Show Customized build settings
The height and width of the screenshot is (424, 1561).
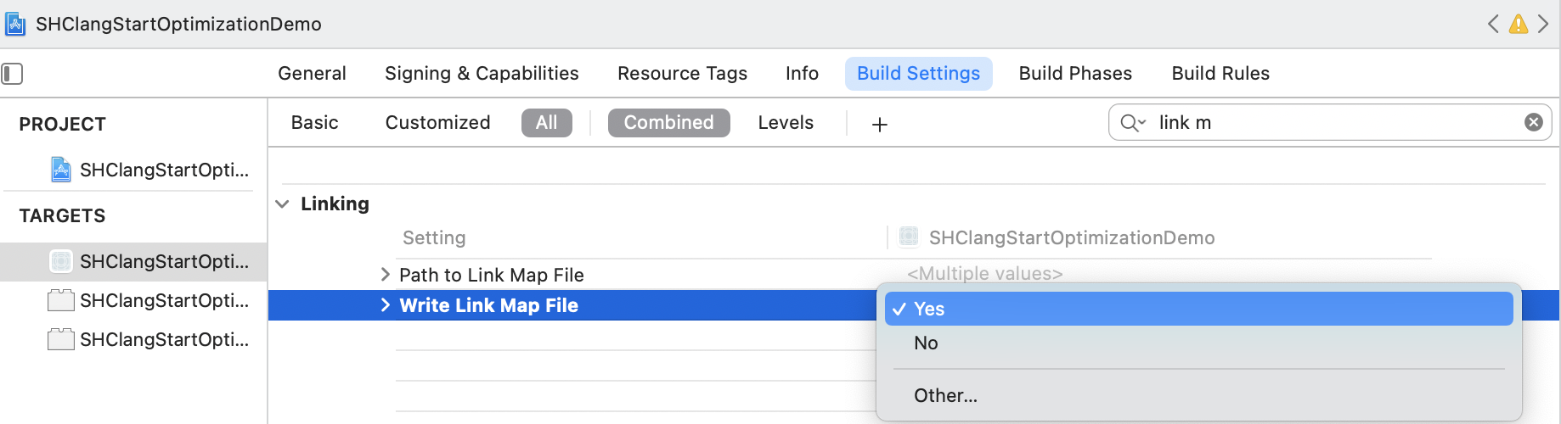(437, 123)
